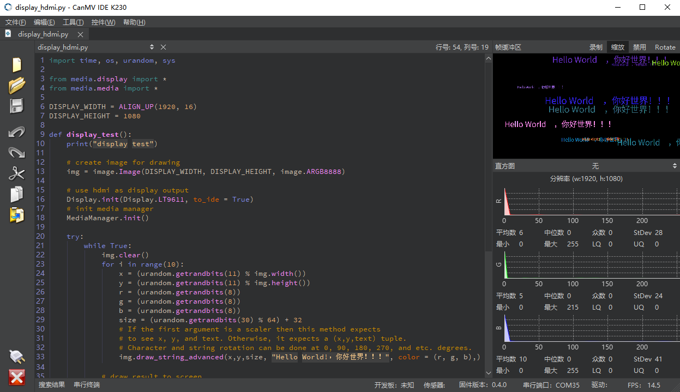Screen dimensions: 680x392
Task: Toggle the 缩放 zoom button
Action: [x=618, y=47]
